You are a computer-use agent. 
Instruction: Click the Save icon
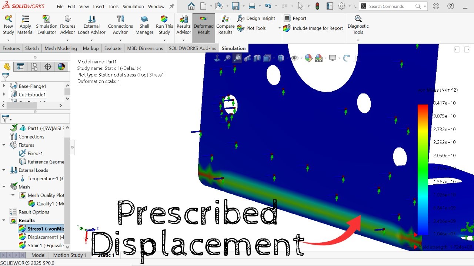(236, 6)
